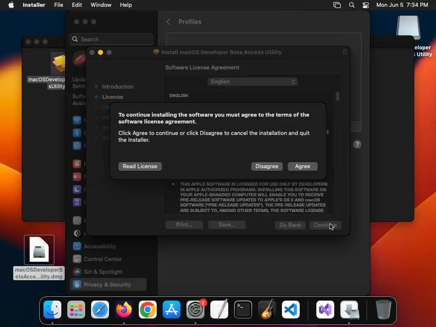Select Privacy & Security in Settings sidebar

(x=108, y=284)
